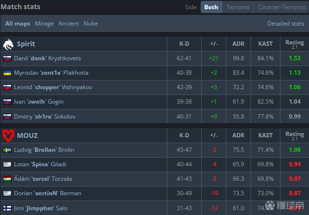309x215 pixels.
Task: Open the Detailed stats link
Action: [285, 24]
